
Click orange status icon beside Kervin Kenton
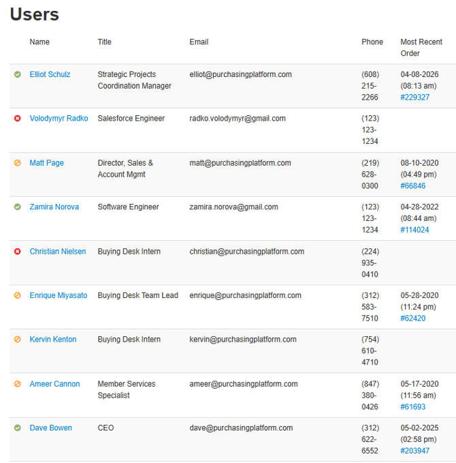coord(18,340)
